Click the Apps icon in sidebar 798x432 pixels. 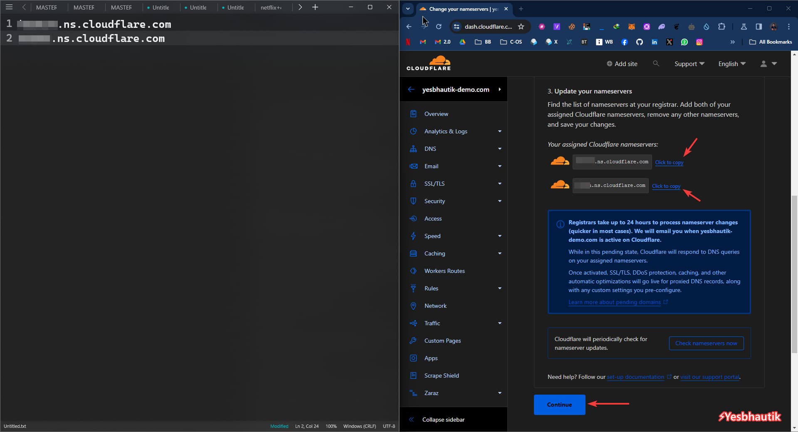coord(413,358)
